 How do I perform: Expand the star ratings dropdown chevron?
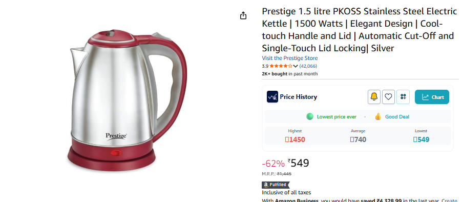(x=296, y=66)
